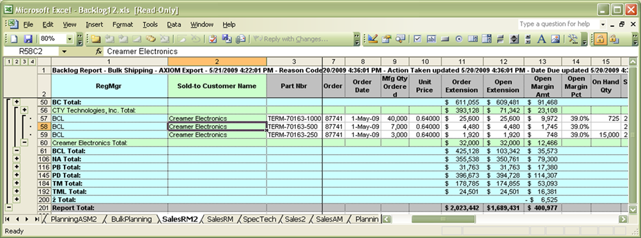Collapse the BCL Total outline group
The height and width of the screenshot is (238, 641).
point(17,150)
